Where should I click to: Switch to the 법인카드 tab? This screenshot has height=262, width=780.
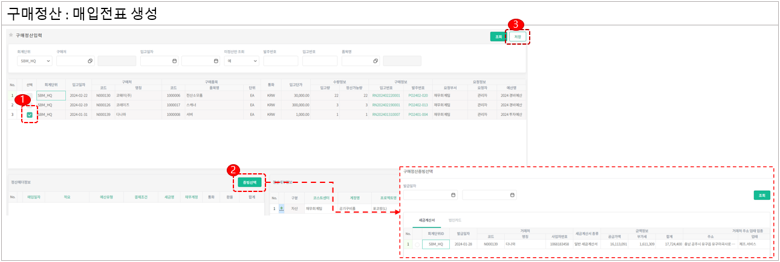tap(454, 220)
